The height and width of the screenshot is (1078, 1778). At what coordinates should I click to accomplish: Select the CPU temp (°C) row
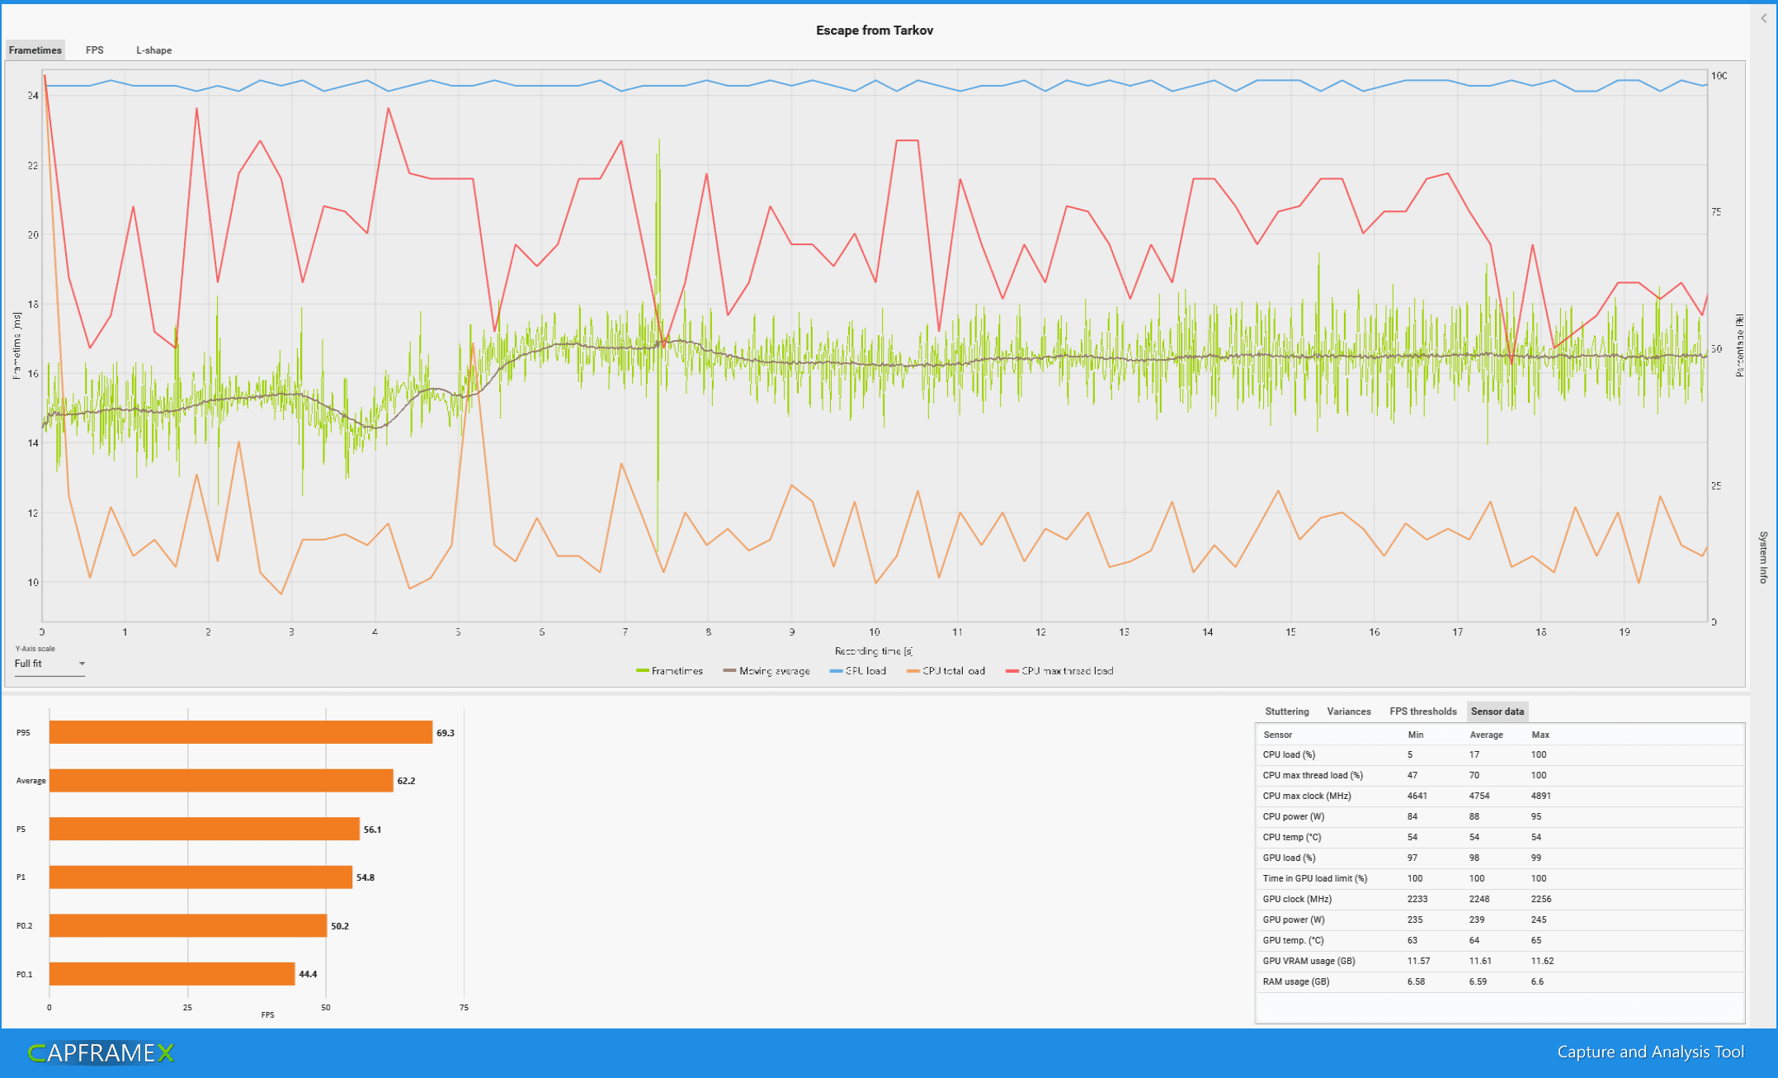[1499, 837]
